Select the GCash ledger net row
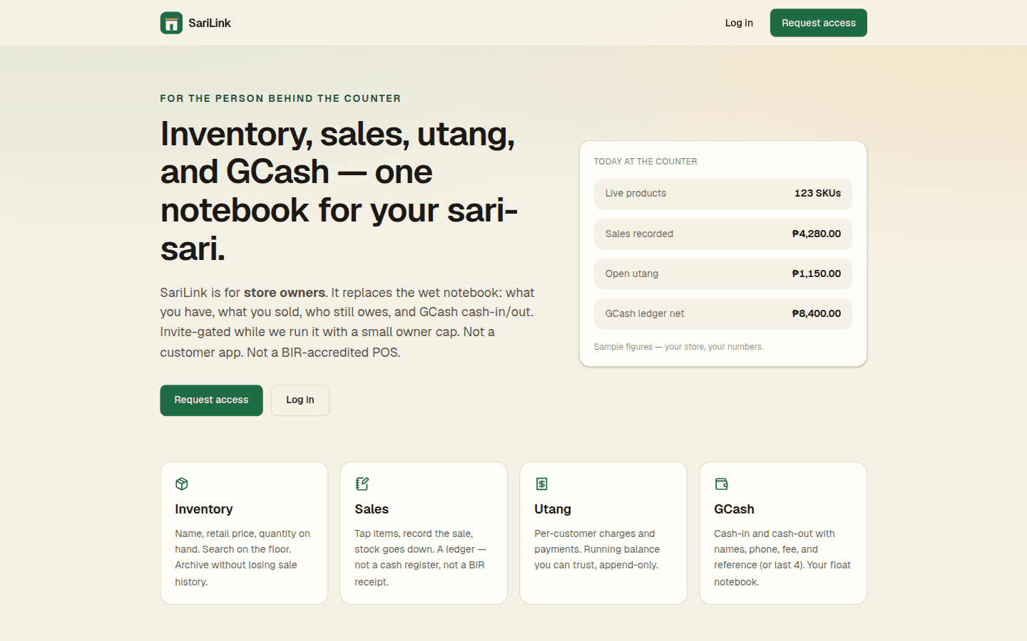Viewport: 1027px width, 641px height. coord(723,313)
